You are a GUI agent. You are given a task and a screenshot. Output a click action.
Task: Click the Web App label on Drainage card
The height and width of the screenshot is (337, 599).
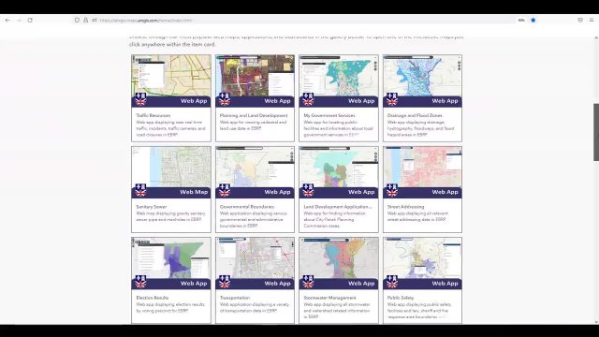pyautogui.click(x=446, y=101)
